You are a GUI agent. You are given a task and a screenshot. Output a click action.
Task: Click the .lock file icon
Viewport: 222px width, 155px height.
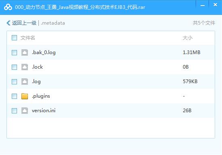25,67
